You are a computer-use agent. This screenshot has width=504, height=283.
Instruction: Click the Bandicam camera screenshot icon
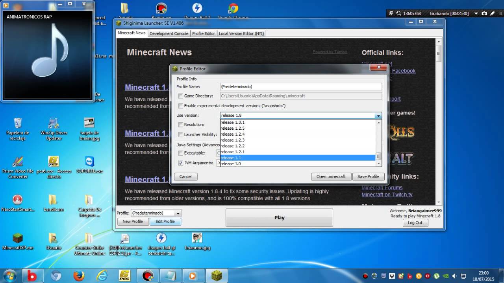tap(485, 13)
